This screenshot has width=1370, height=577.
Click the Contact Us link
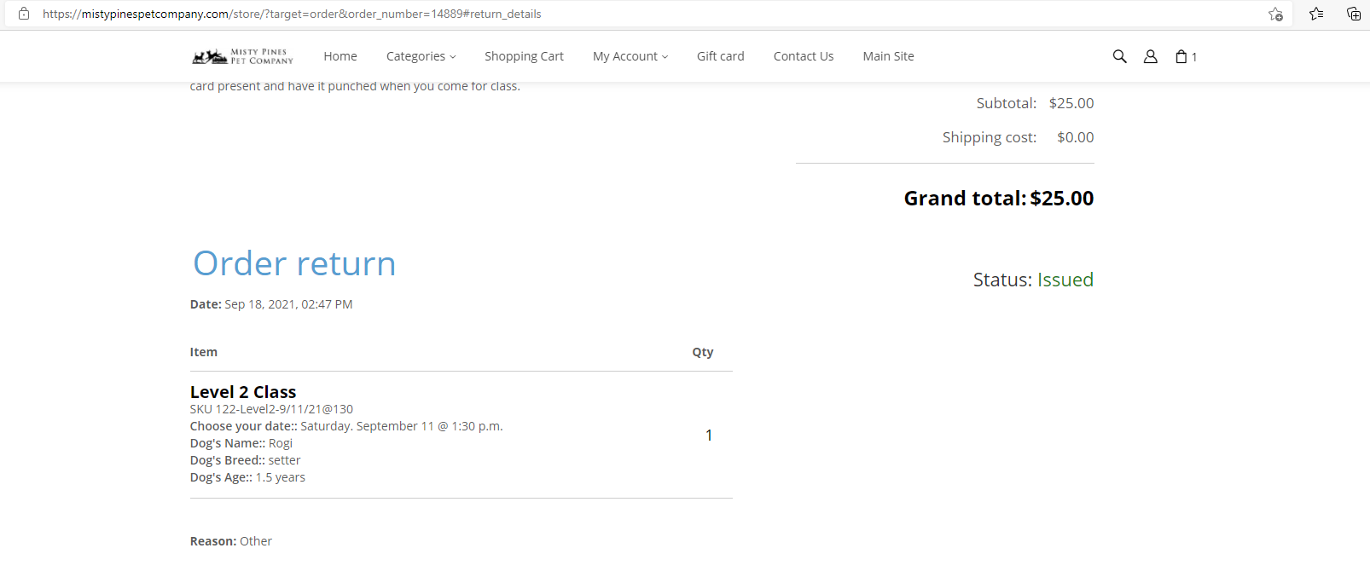pos(803,56)
